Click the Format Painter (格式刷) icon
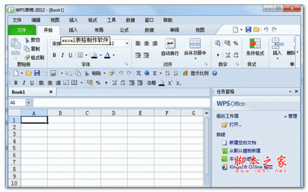 click(27, 57)
